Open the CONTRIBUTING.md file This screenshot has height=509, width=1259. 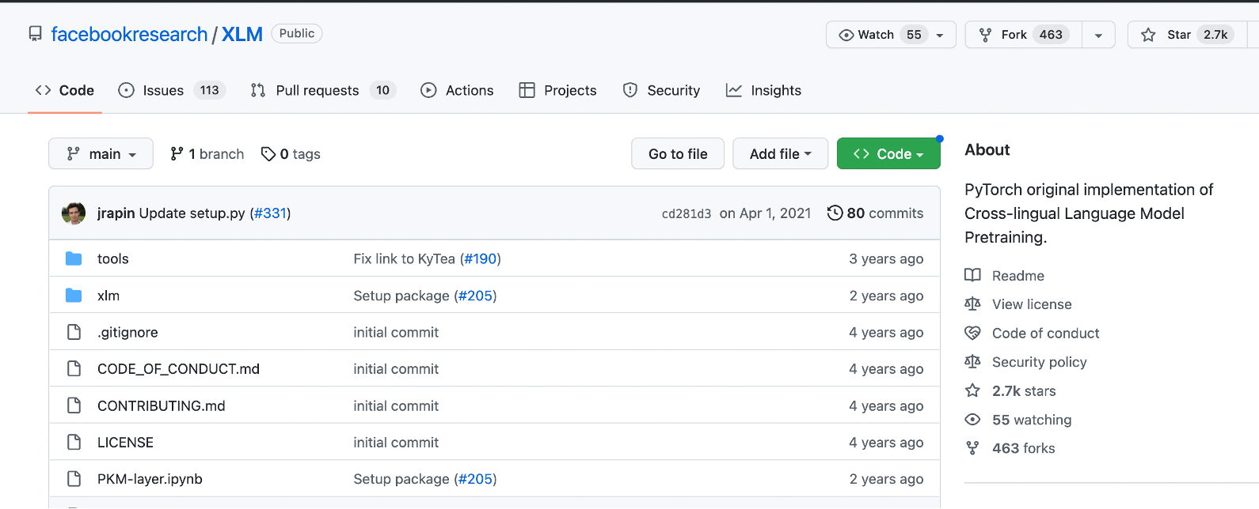point(162,406)
